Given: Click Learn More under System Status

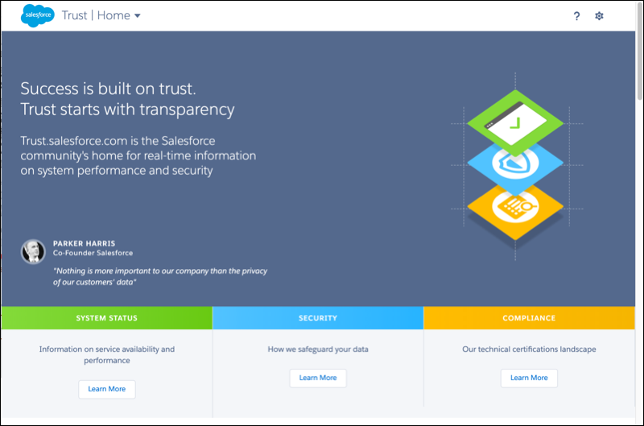Looking at the screenshot, I should click(x=107, y=389).
